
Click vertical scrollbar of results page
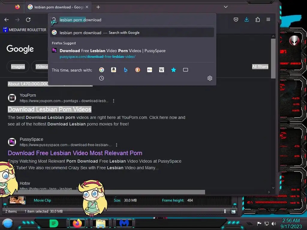tap(273, 58)
